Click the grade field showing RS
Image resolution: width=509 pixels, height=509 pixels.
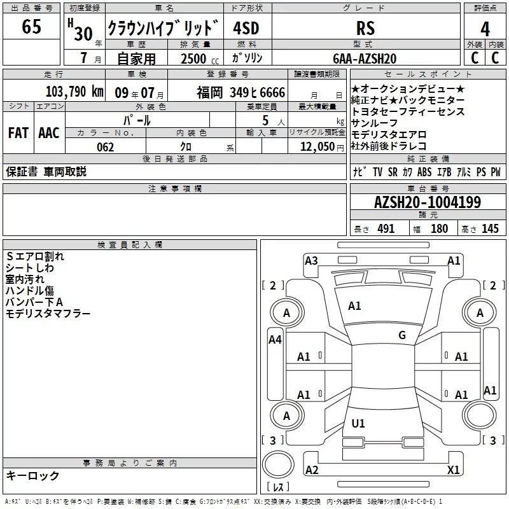pos(365,29)
